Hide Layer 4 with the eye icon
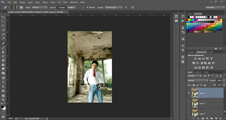The height and width of the screenshot is (120, 226). click(189, 93)
